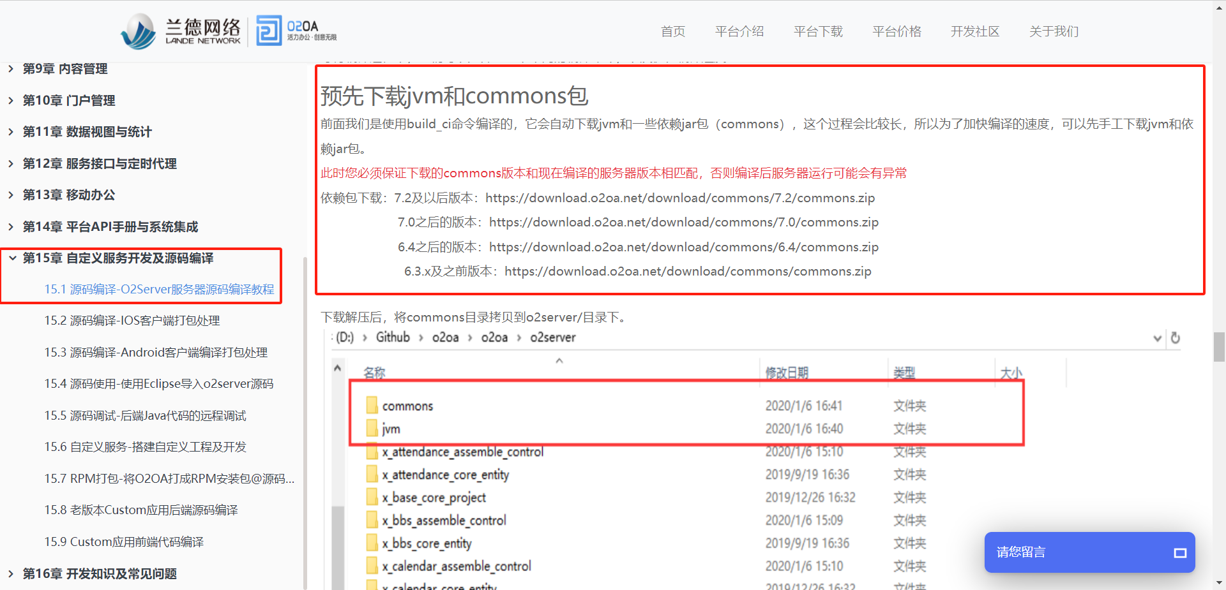Click the expand icon on 请您留言 widget
This screenshot has width=1226, height=590.
1180,553
